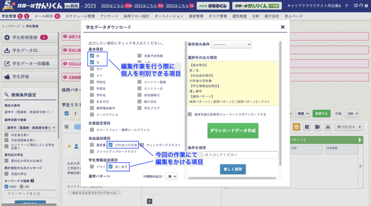Click the magnifier icon in 検索条件設定
This screenshot has height=206, width=371.
[7, 95]
